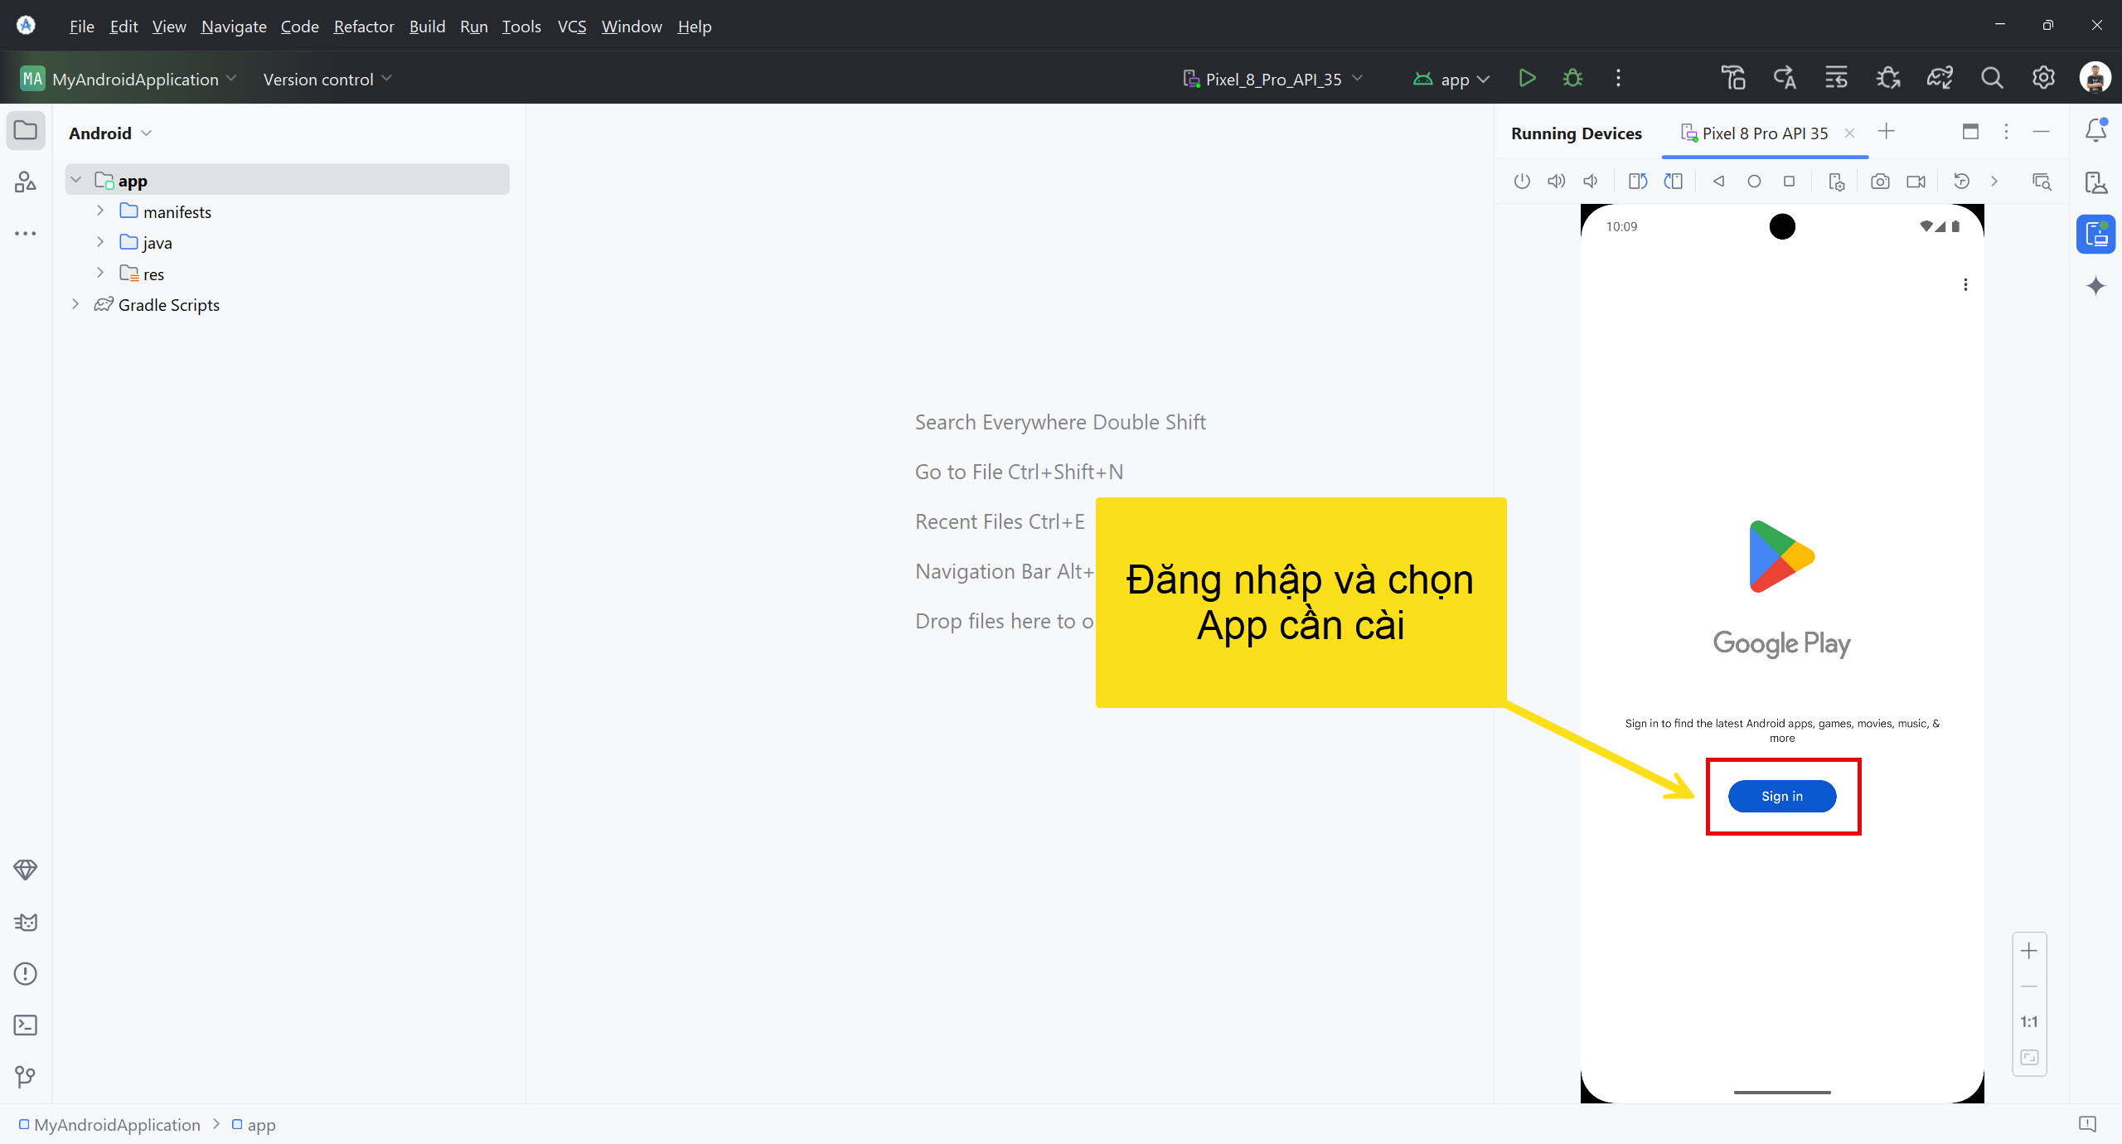Open More tool windows ellipsis in left sidebar
The width and height of the screenshot is (2122, 1144).
pyautogui.click(x=26, y=234)
